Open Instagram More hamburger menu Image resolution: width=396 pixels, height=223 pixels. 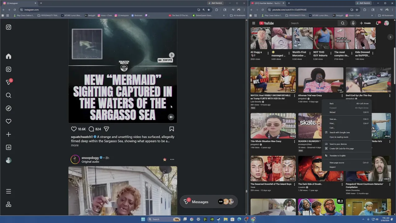click(9, 191)
